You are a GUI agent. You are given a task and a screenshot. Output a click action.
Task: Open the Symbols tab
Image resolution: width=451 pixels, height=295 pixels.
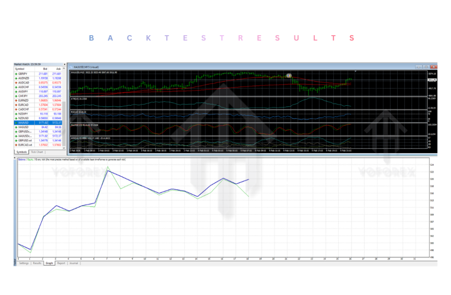(x=21, y=151)
